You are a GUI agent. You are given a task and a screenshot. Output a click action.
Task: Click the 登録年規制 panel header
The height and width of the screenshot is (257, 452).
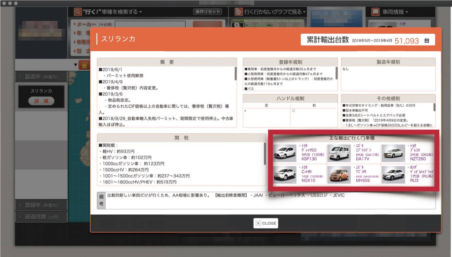(x=290, y=62)
